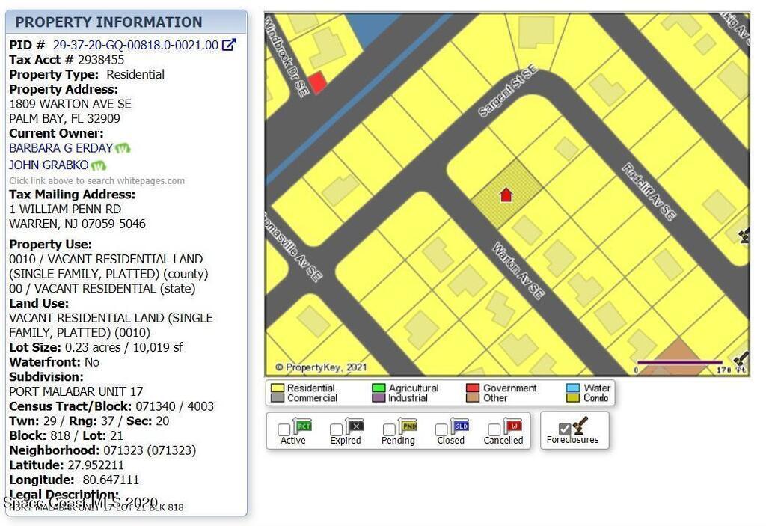Viewport: 766px width, 526px height.
Task: Click the red Government parcel on map
Action: 317,82
